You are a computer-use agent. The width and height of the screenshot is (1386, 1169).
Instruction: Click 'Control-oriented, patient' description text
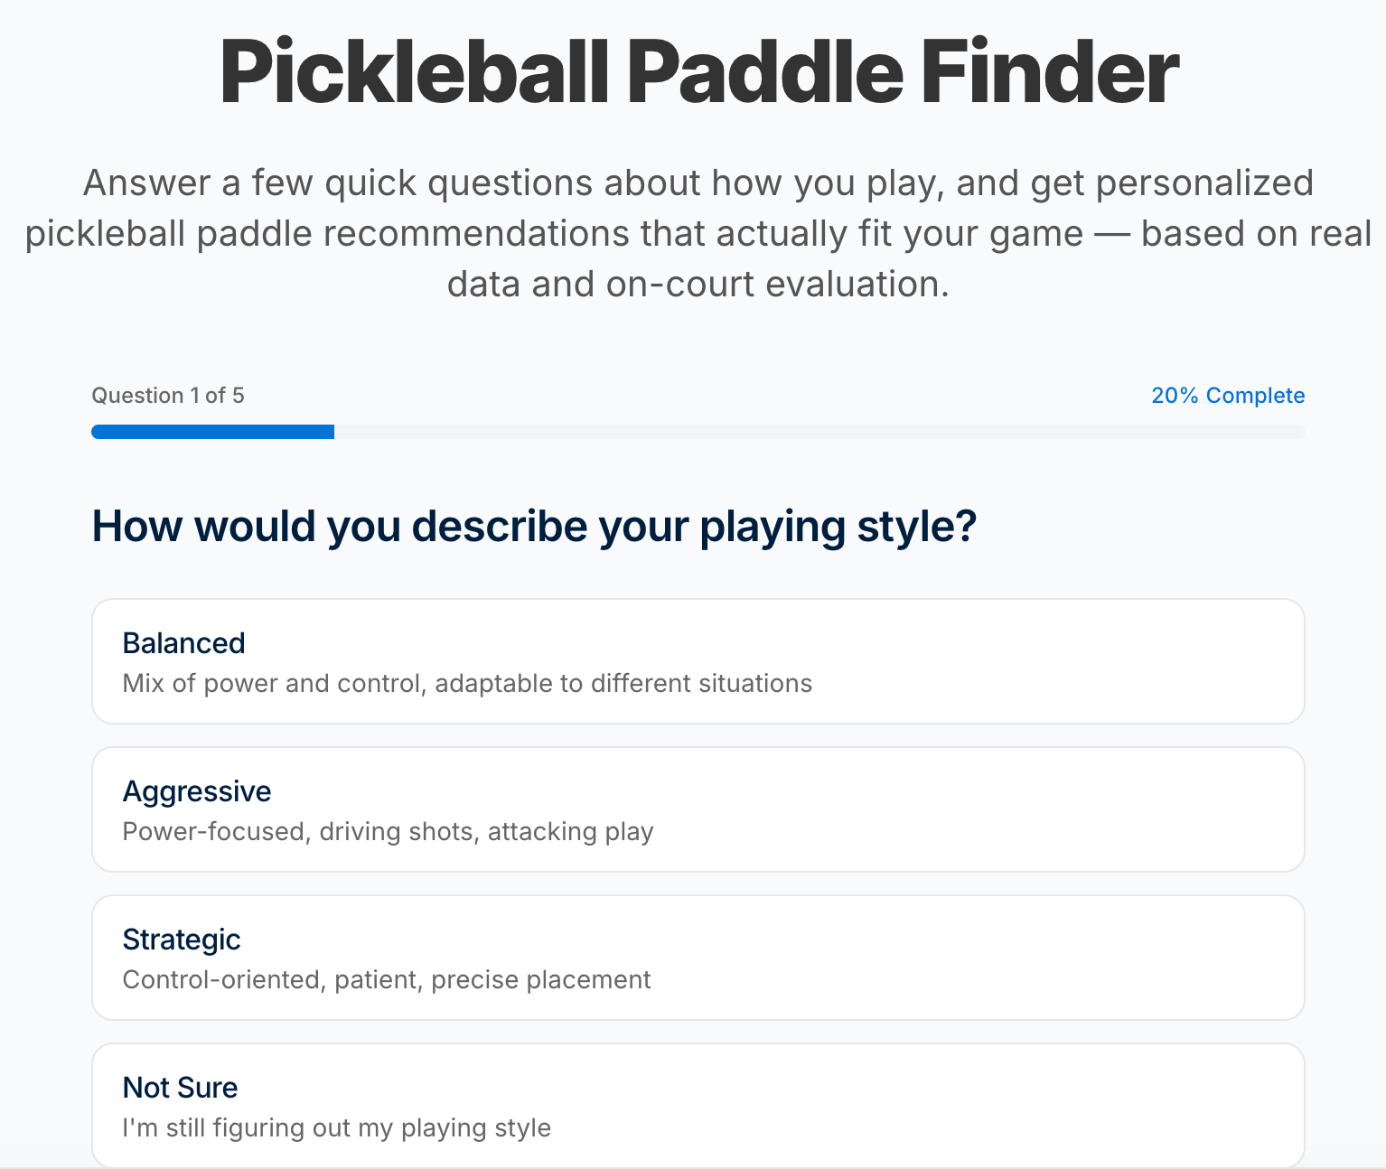pyautogui.click(x=387, y=979)
